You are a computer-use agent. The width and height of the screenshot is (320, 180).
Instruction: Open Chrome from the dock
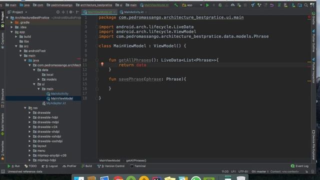(118, 178)
